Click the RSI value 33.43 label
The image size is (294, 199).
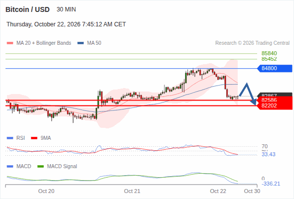pos(268,154)
